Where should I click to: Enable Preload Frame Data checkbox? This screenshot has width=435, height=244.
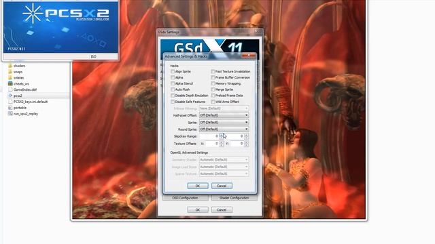[213, 96]
